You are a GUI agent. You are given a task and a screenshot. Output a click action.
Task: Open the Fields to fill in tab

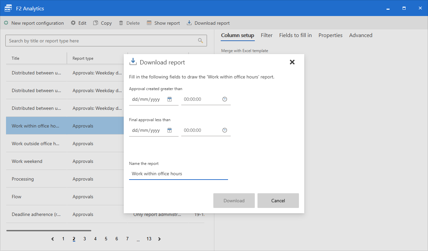point(296,35)
